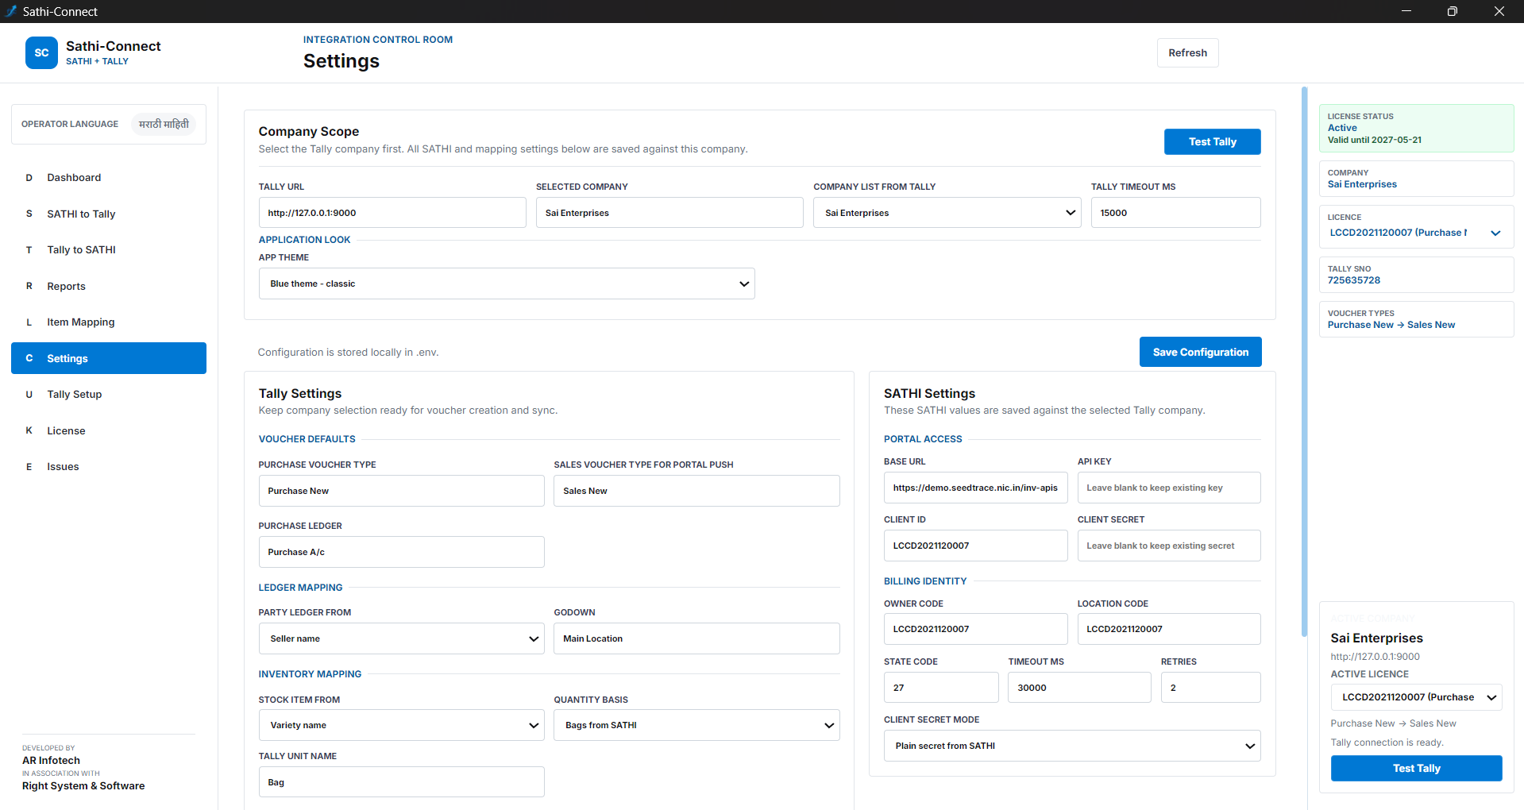Image resolution: width=1524 pixels, height=810 pixels.
Task: Click the Owner Code field
Action: coord(975,629)
